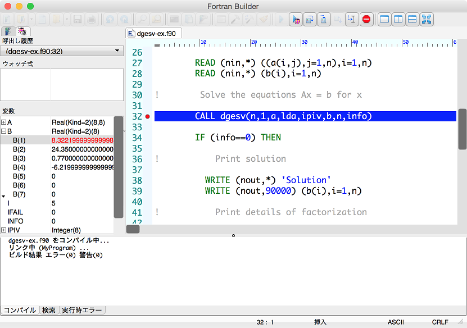Image resolution: width=467 pixels, height=328 pixels.
Task: Click the highlighted CALL dgesv line
Action: [305, 116]
